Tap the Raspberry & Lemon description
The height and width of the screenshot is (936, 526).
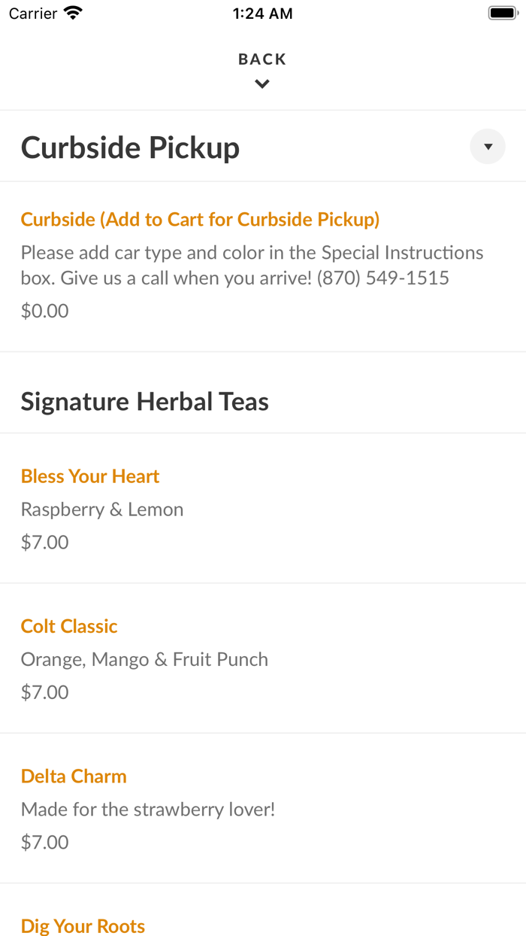102,509
